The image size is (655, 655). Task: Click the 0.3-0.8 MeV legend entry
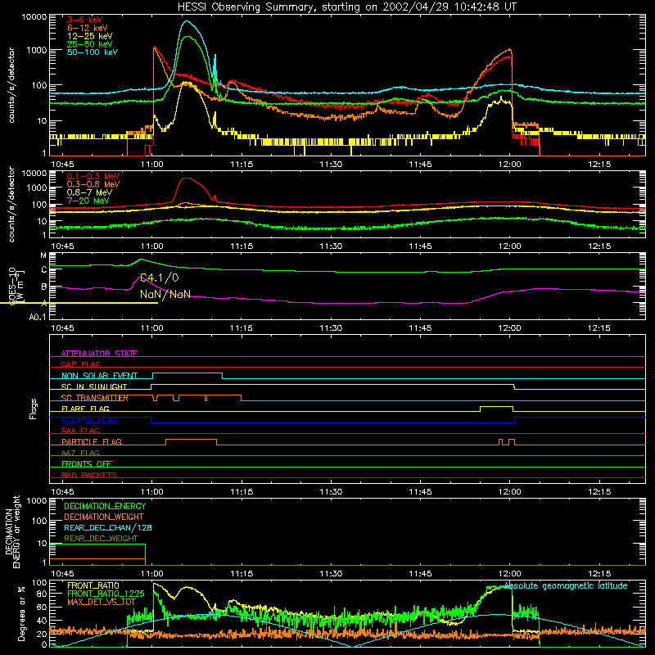[x=93, y=184]
